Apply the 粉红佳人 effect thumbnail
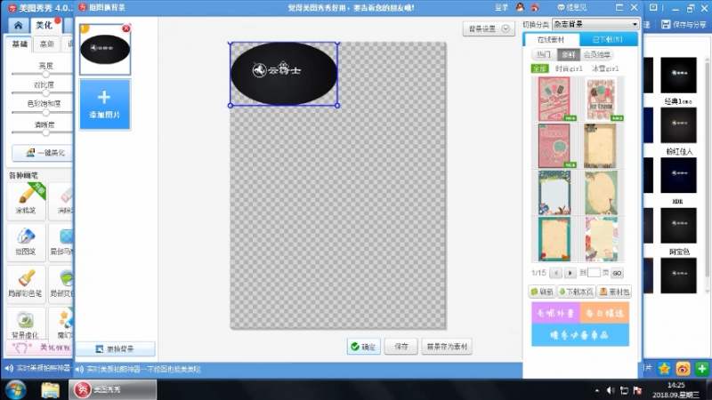Screen dimensions: 712x400 tap(678, 125)
